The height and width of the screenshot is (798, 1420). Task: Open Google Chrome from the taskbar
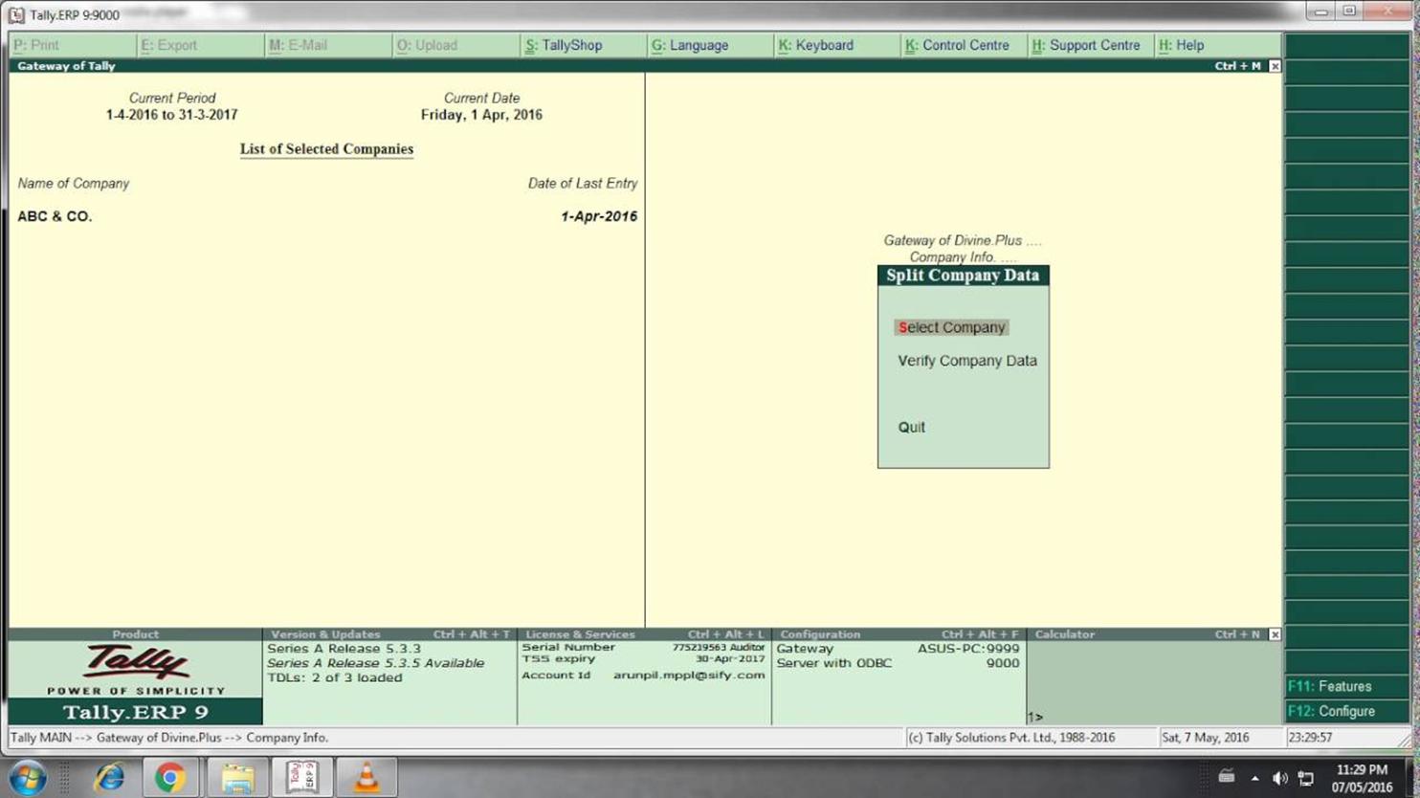click(173, 777)
